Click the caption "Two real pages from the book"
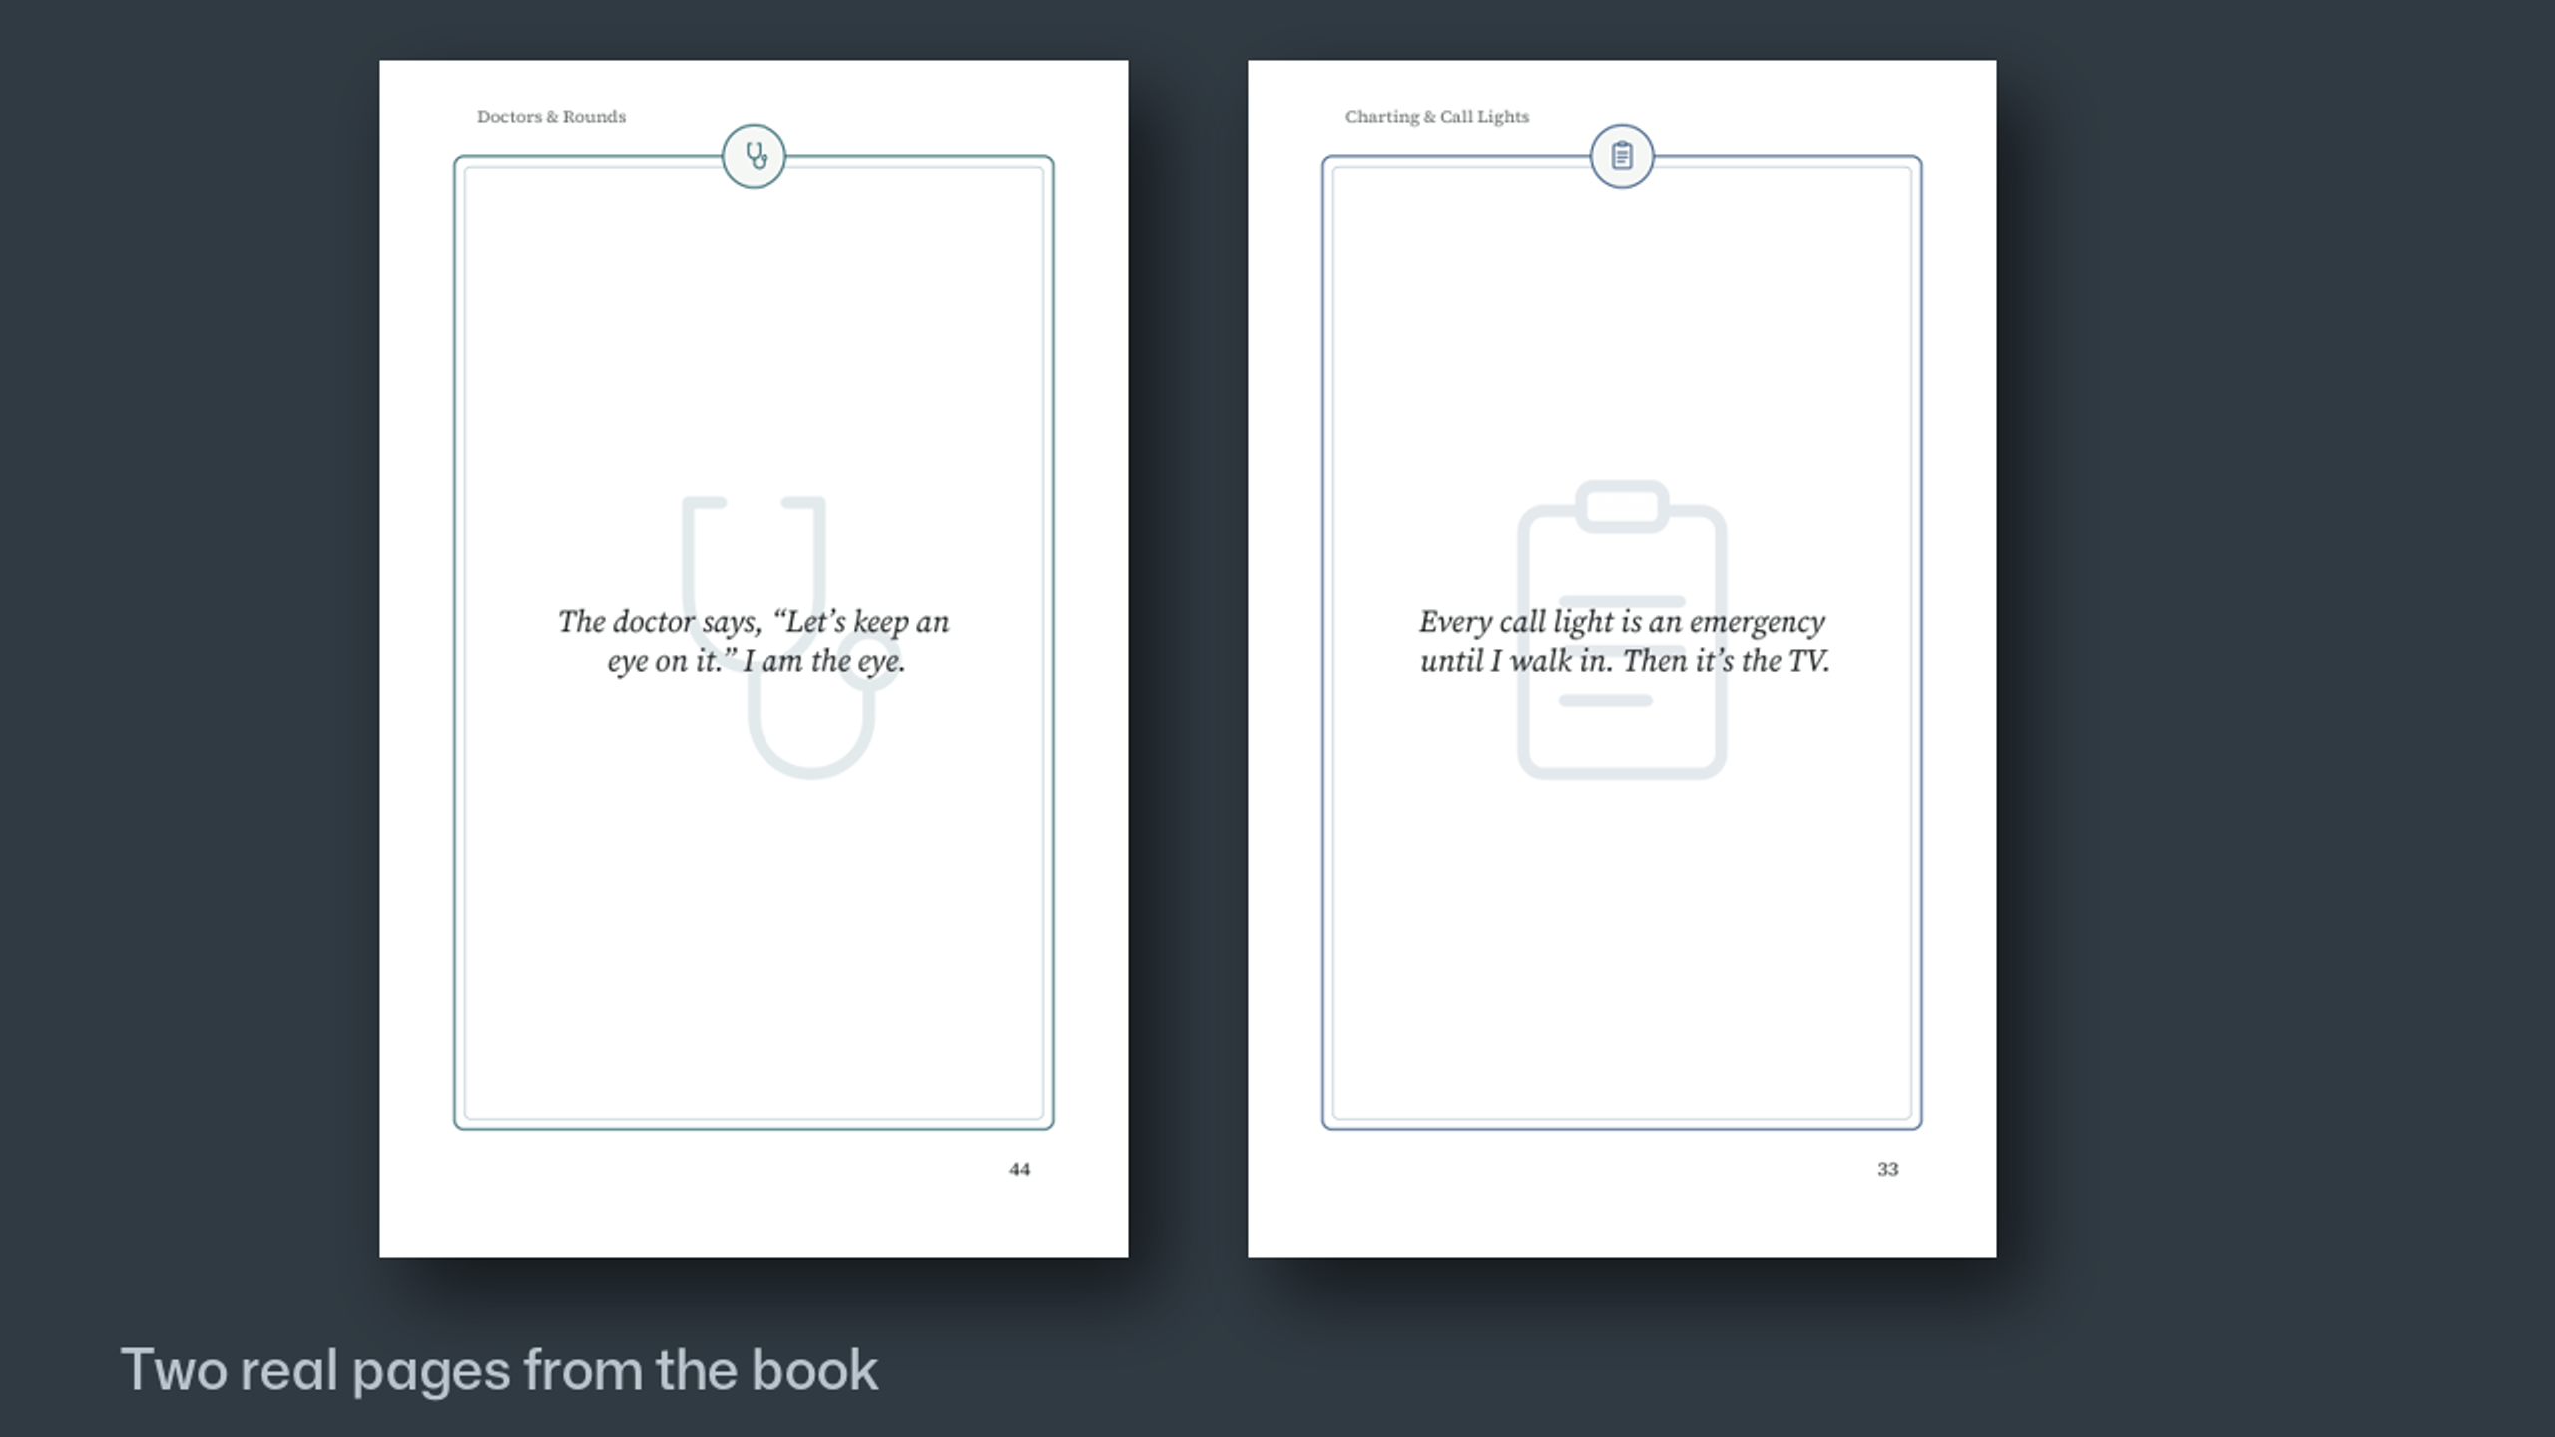This screenshot has height=1437, width=2555. (499, 1371)
